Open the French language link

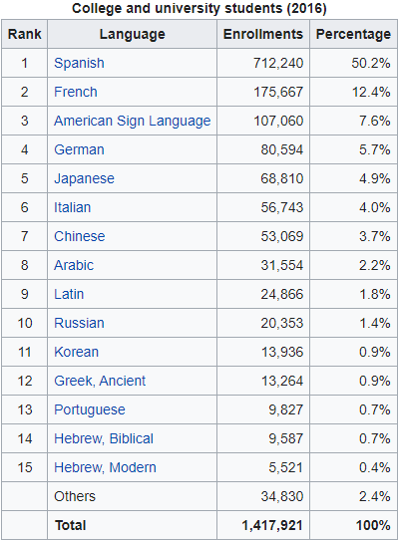click(x=76, y=93)
